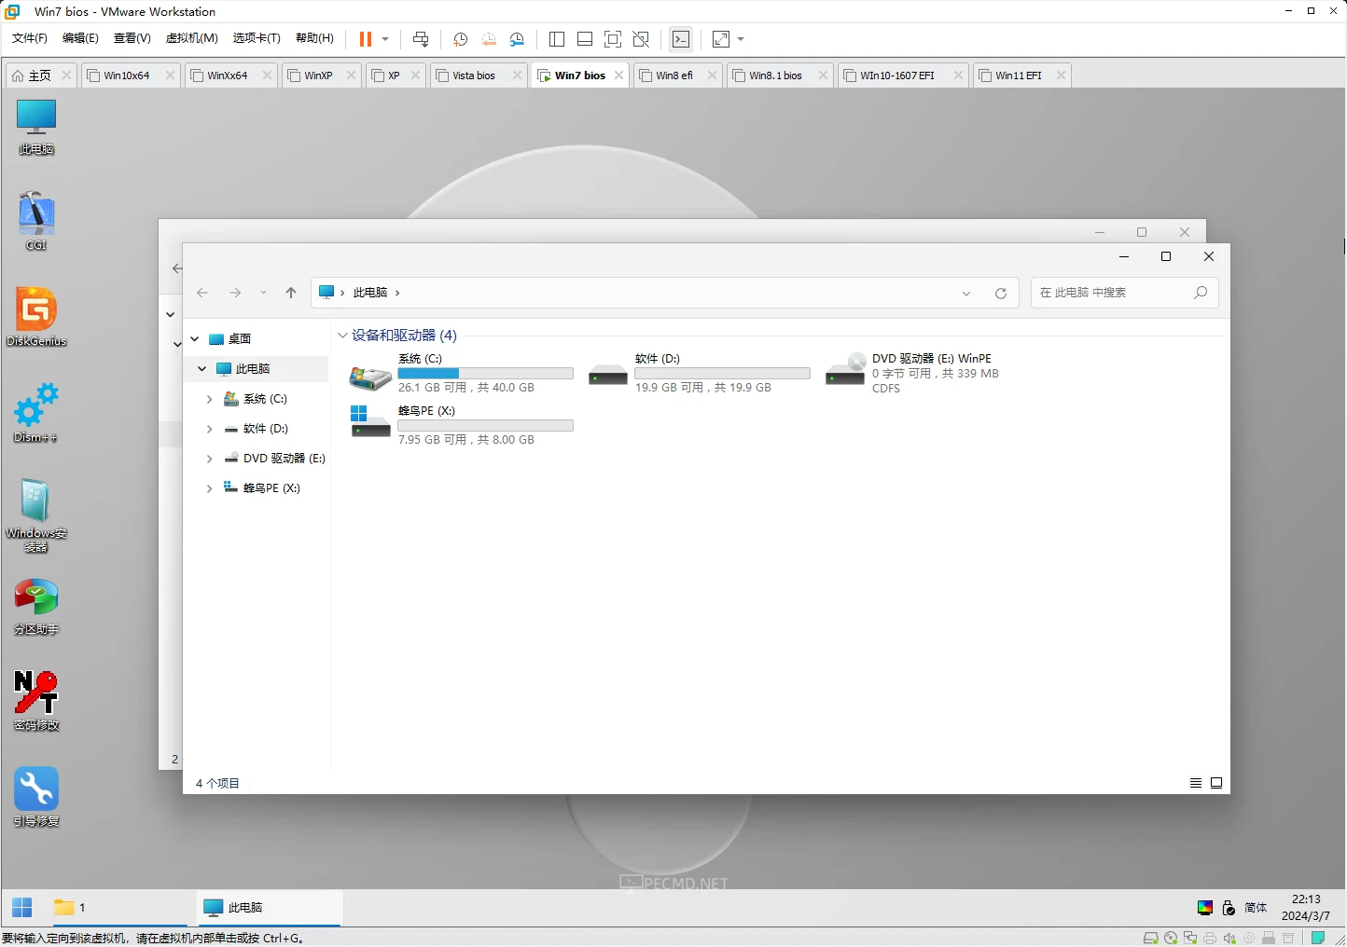Viewport: 1347px width, 947px height.
Task: Open the recent locations dropdown in Explorer
Action: click(x=263, y=293)
